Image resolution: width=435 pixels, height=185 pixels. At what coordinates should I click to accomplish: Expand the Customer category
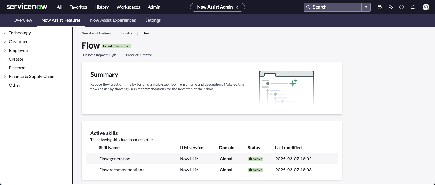4,42
